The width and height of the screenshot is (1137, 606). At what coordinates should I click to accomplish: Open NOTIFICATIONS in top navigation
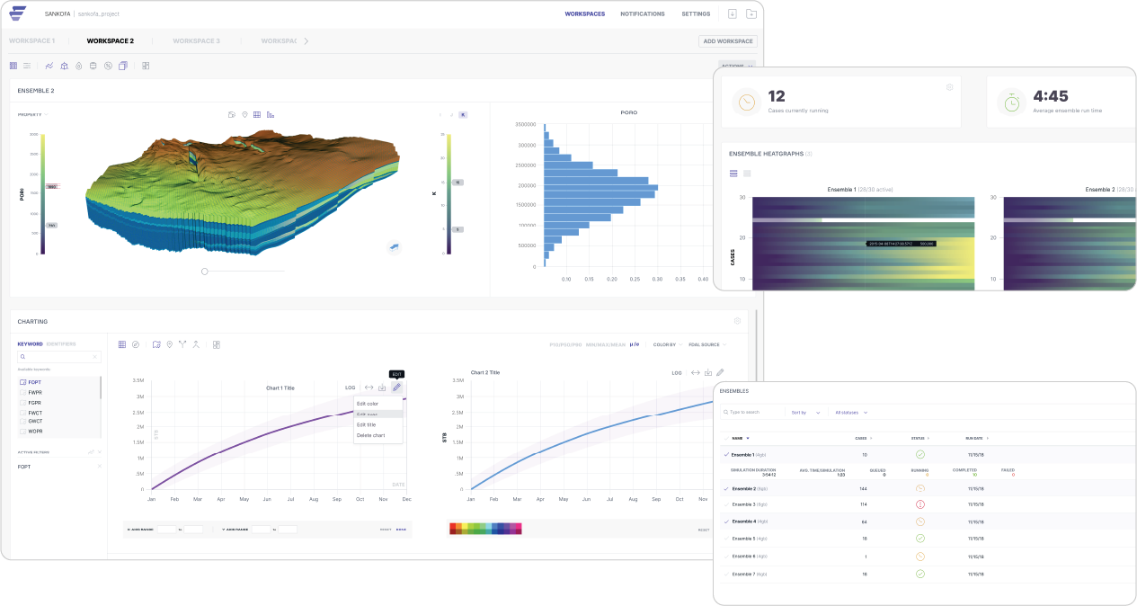(643, 14)
